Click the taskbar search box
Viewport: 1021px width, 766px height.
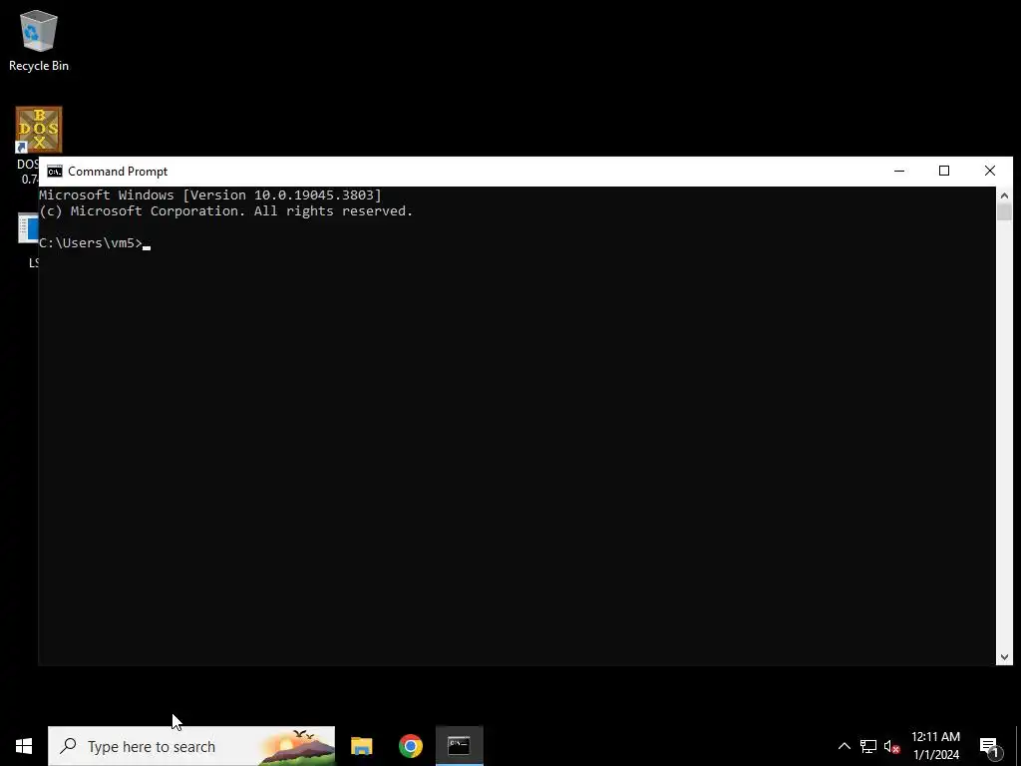(191, 746)
